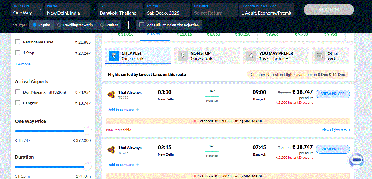Select the ₹ 8,863 date fare tab
This screenshot has width=372, height=179.
tap(213, 34)
